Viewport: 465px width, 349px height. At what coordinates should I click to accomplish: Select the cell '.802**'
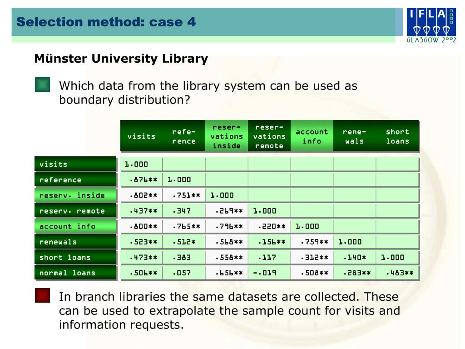[142, 195]
